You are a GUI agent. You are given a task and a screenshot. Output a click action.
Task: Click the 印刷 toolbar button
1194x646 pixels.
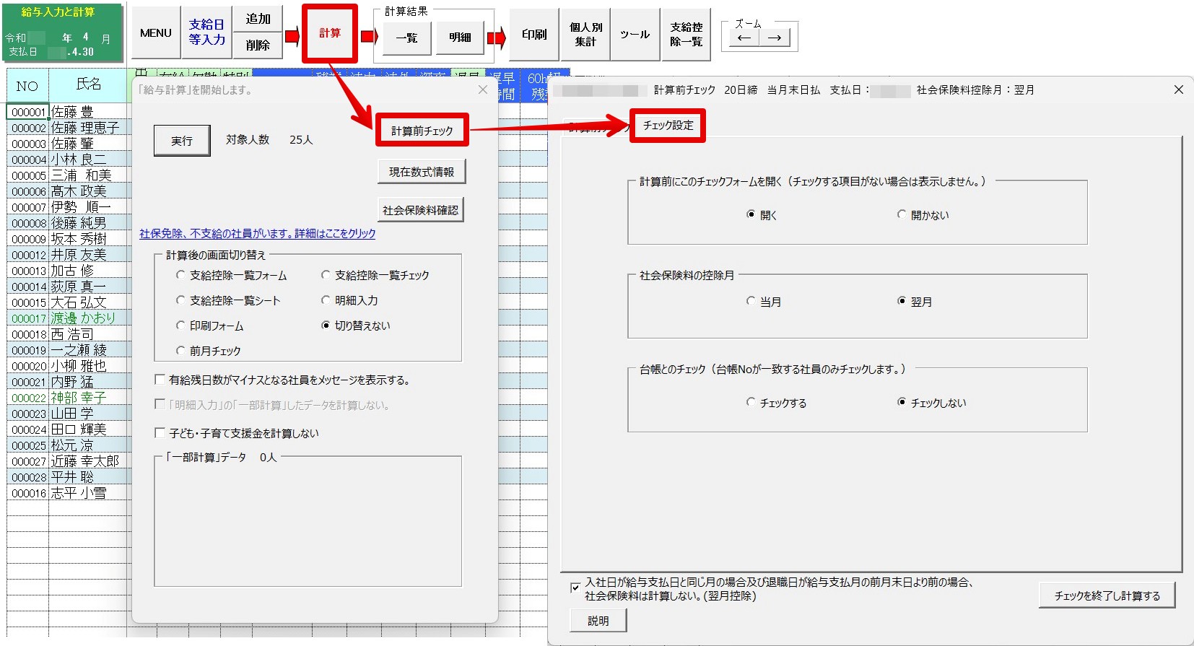(534, 35)
